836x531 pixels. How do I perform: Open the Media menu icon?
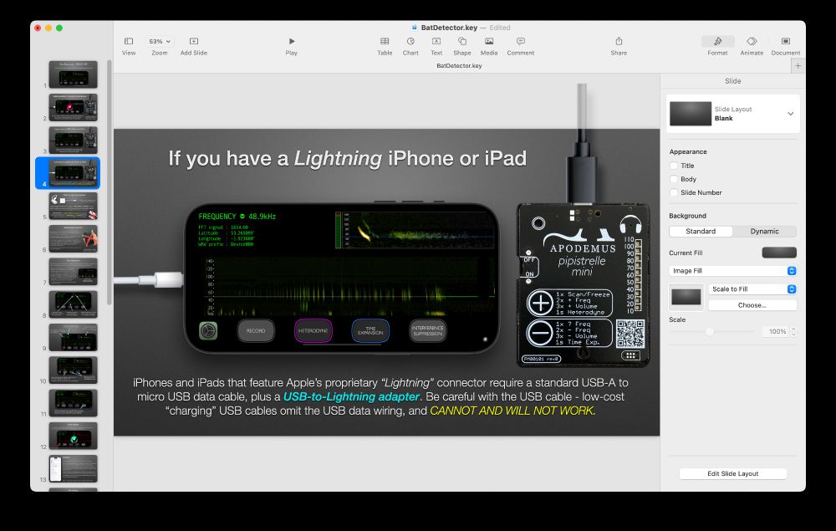click(489, 41)
